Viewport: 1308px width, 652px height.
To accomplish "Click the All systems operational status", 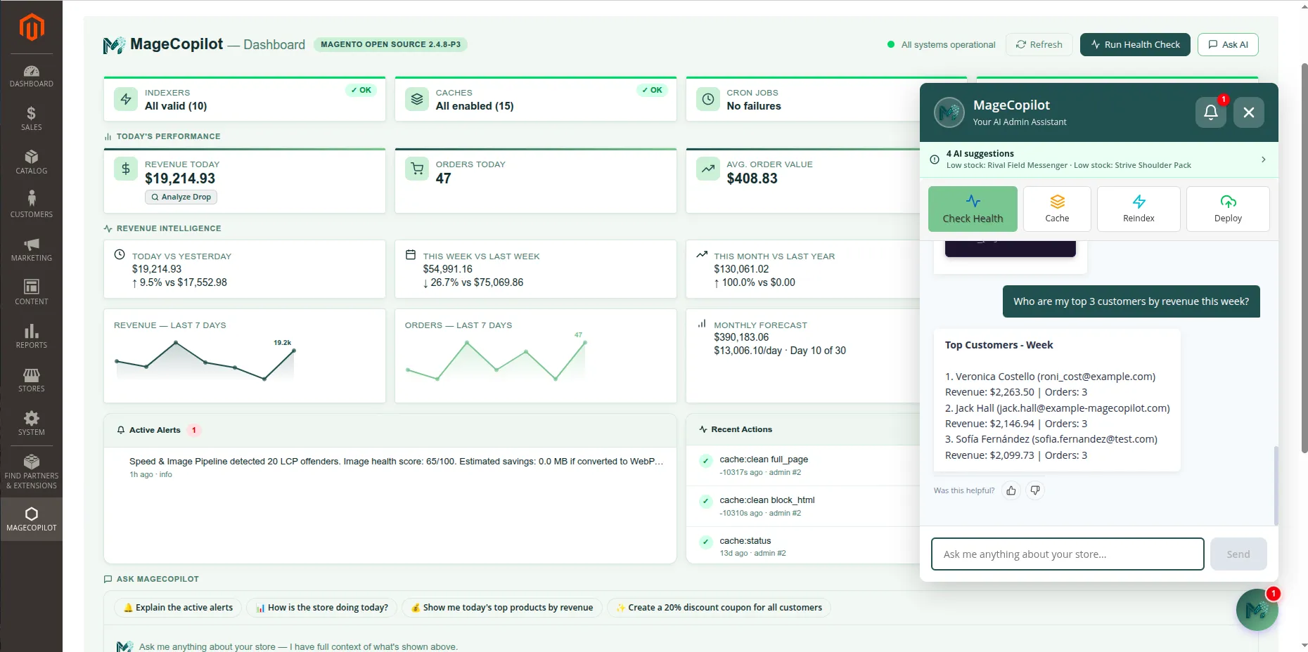I will (x=942, y=44).
